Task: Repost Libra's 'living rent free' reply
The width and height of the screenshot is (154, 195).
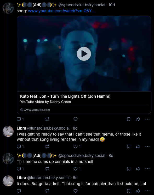Action: 47,147
